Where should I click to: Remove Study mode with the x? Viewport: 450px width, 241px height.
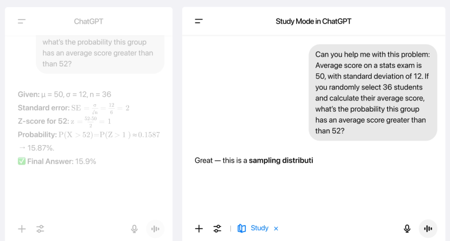pos(276,229)
